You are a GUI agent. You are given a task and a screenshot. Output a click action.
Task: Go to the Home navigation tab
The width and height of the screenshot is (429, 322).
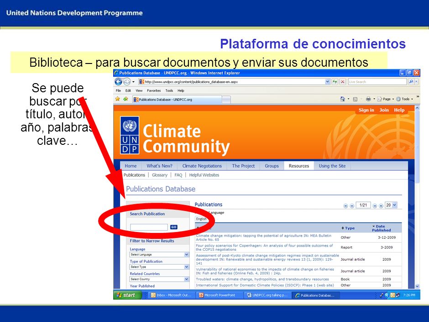point(131,166)
